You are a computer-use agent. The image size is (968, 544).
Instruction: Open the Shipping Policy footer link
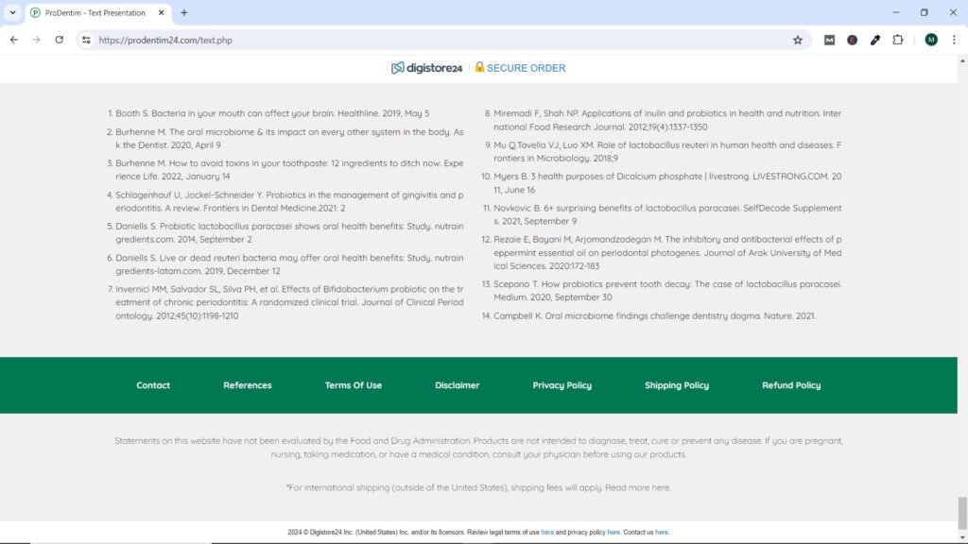point(676,385)
